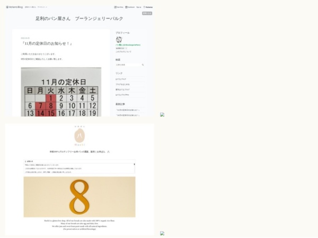318x238 pixels.
Task: Click the profile avatar image
Action: pos(119,40)
